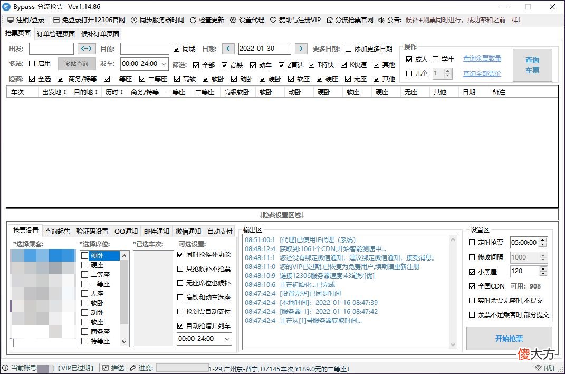
Task: Toggle 全国CDN checkbox
Action: click(472, 286)
